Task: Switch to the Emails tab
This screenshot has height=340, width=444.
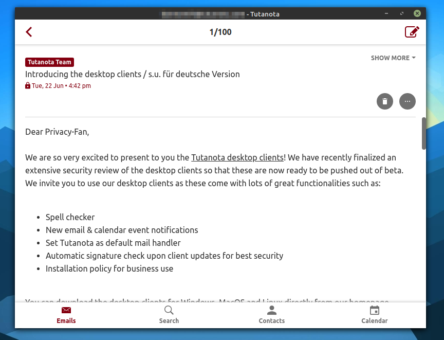Action: point(66,315)
